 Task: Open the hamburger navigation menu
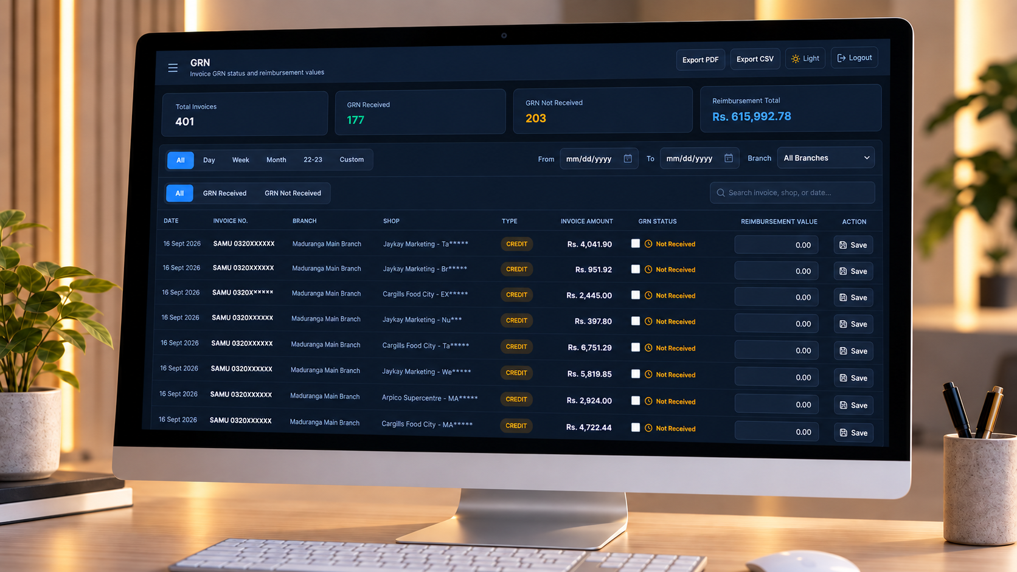(x=173, y=68)
